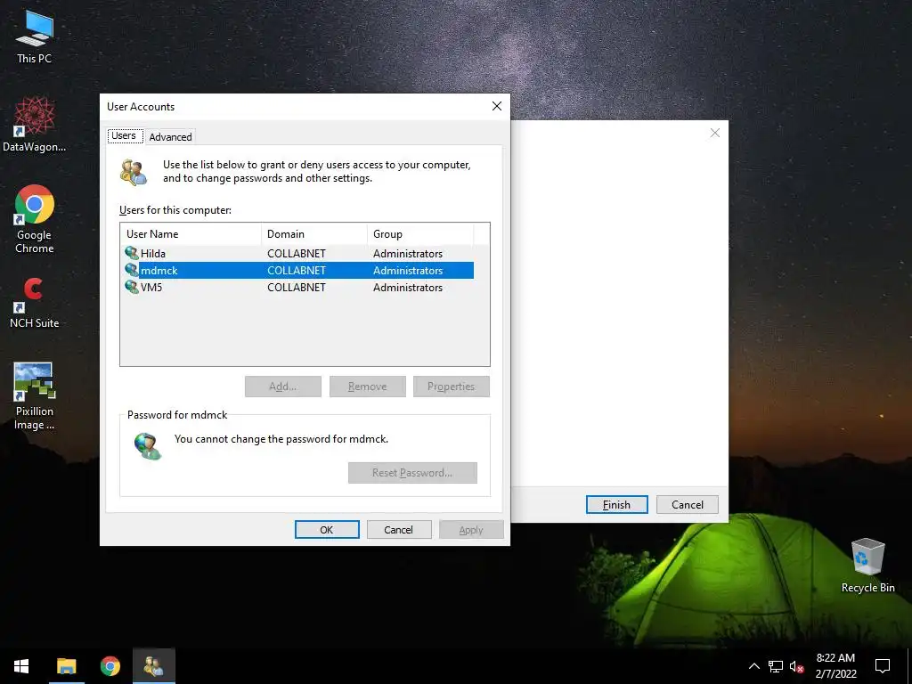Click the VM5 user icon
The image size is (912, 684).
coord(132,288)
